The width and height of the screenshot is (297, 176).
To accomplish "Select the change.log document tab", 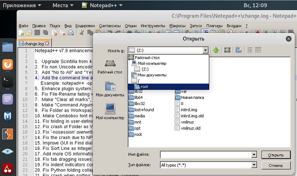I will pos(34,43).
